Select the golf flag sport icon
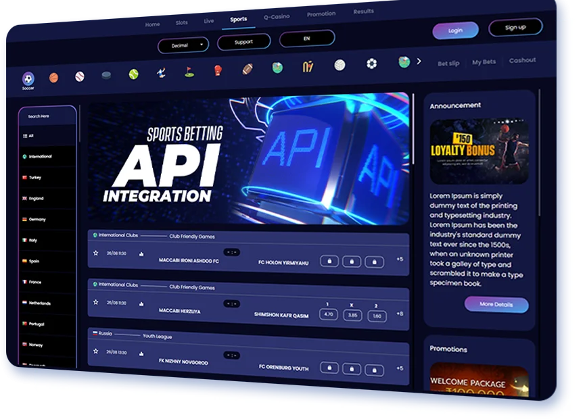 [189, 71]
